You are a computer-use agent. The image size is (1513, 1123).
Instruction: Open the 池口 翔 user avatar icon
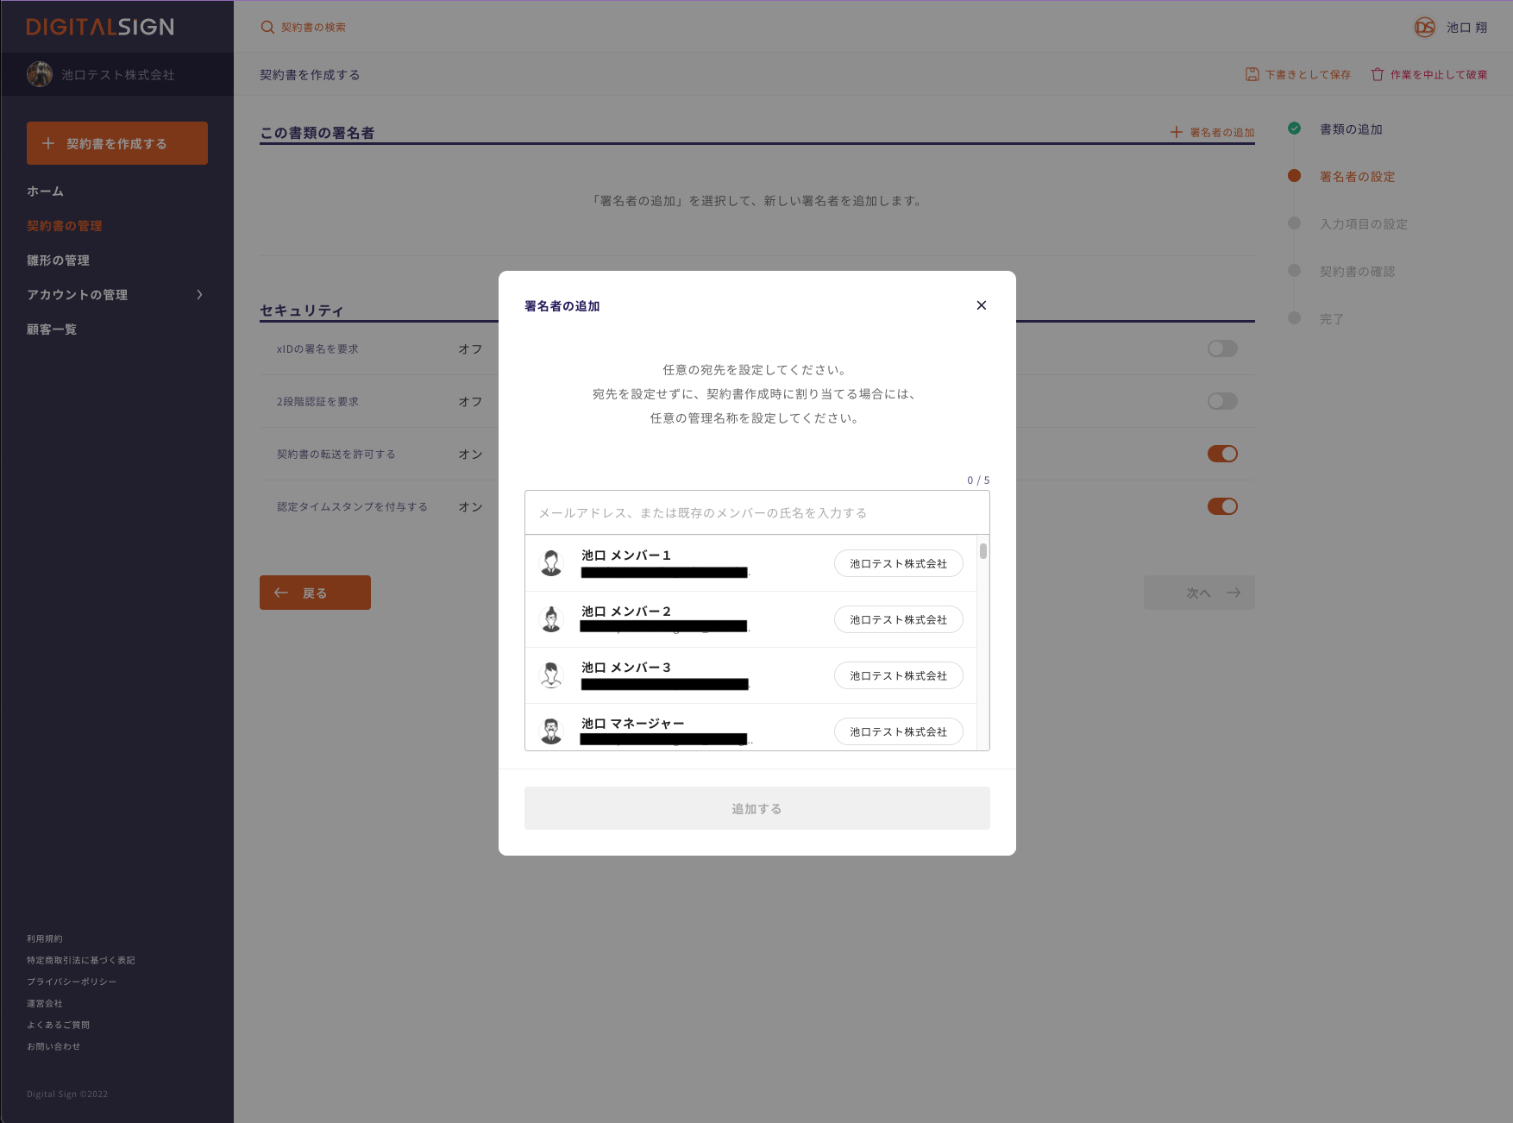click(1425, 28)
